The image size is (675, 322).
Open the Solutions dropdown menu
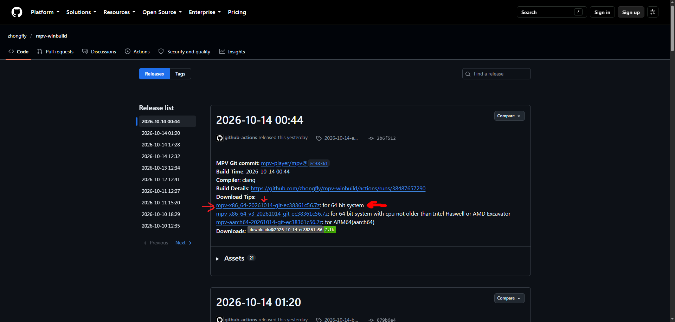[81, 12]
